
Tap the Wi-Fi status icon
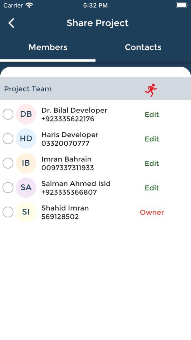29,5
